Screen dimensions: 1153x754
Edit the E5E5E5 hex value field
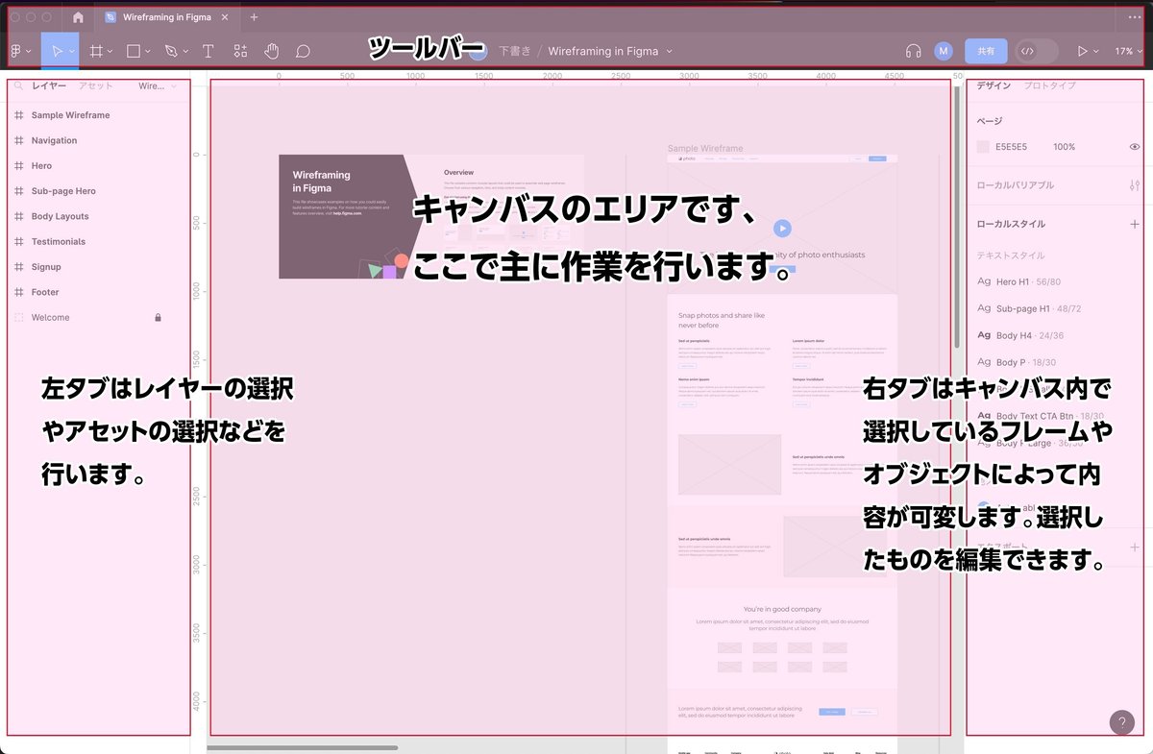(1011, 147)
